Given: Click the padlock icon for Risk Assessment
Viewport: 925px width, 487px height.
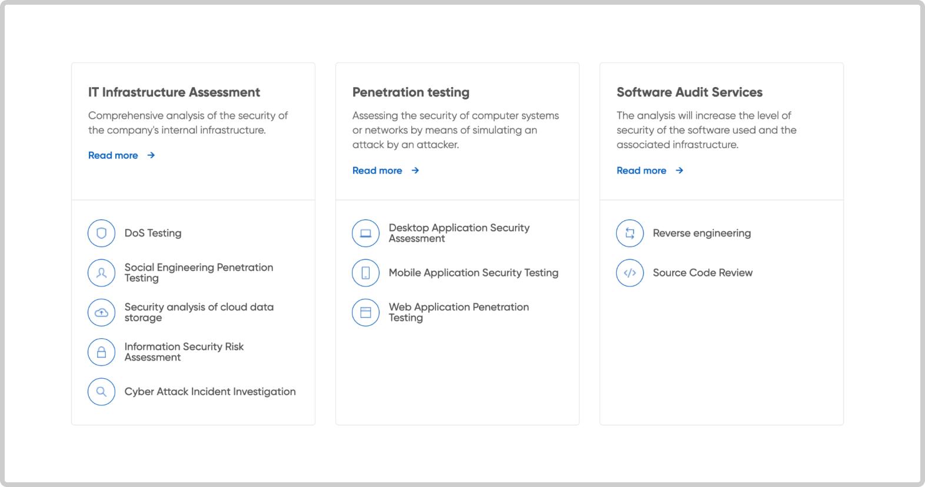Looking at the screenshot, I should click(x=101, y=352).
